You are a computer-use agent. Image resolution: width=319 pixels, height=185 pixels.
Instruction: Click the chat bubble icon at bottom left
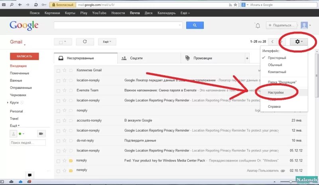pyautogui.click(x=30, y=175)
